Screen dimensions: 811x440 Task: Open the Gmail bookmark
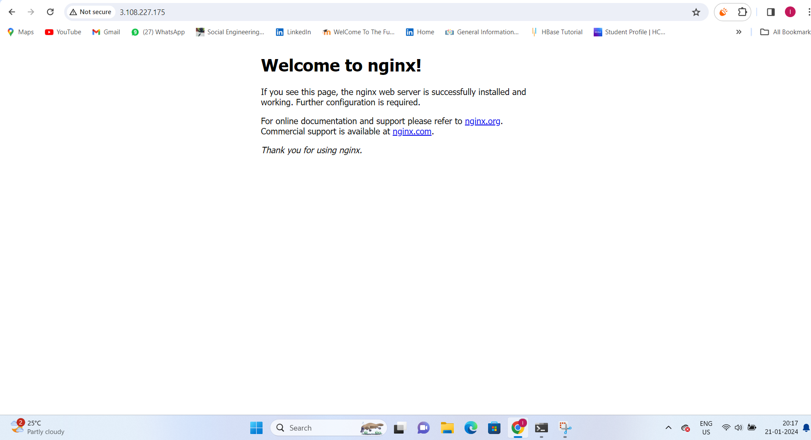coord(106,32)
